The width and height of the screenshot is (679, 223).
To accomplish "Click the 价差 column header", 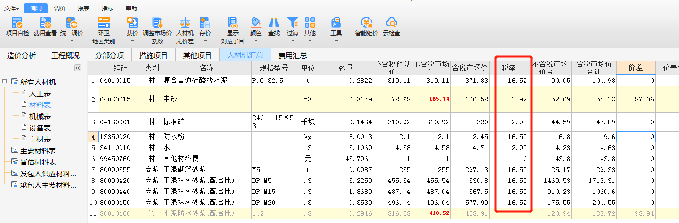I will click(x=636, y=68).
